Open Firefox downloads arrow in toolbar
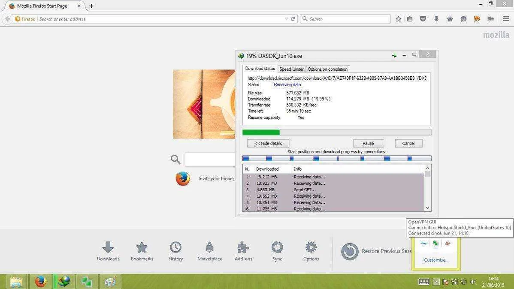The width and height of the screenshot is (514, 289). tap(436, 19)
